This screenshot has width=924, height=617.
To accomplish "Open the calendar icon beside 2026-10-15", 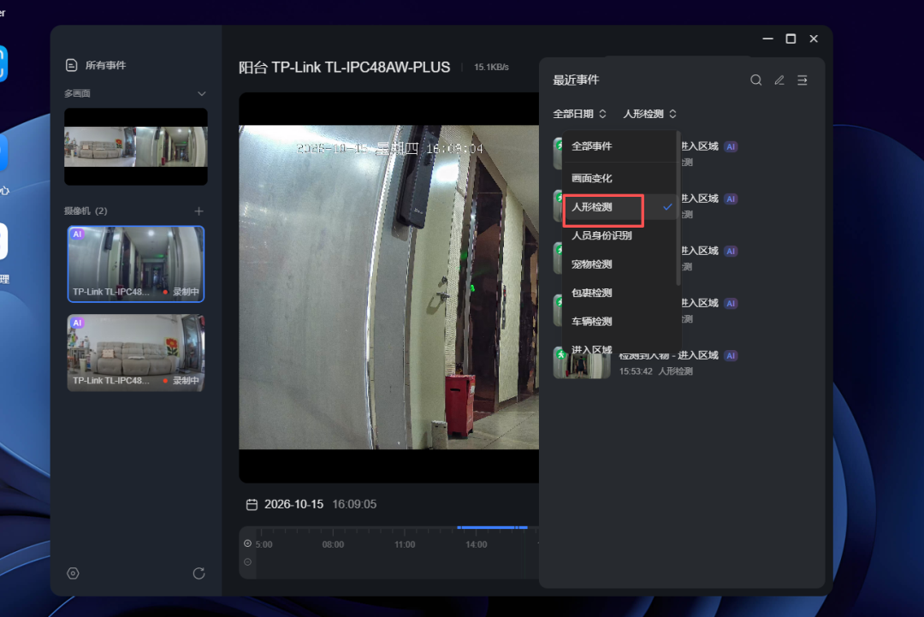I will [252, 504].
